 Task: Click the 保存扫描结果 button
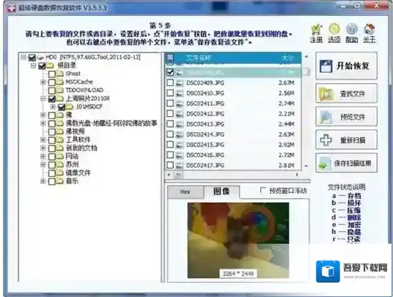click(x=346, y=163)
